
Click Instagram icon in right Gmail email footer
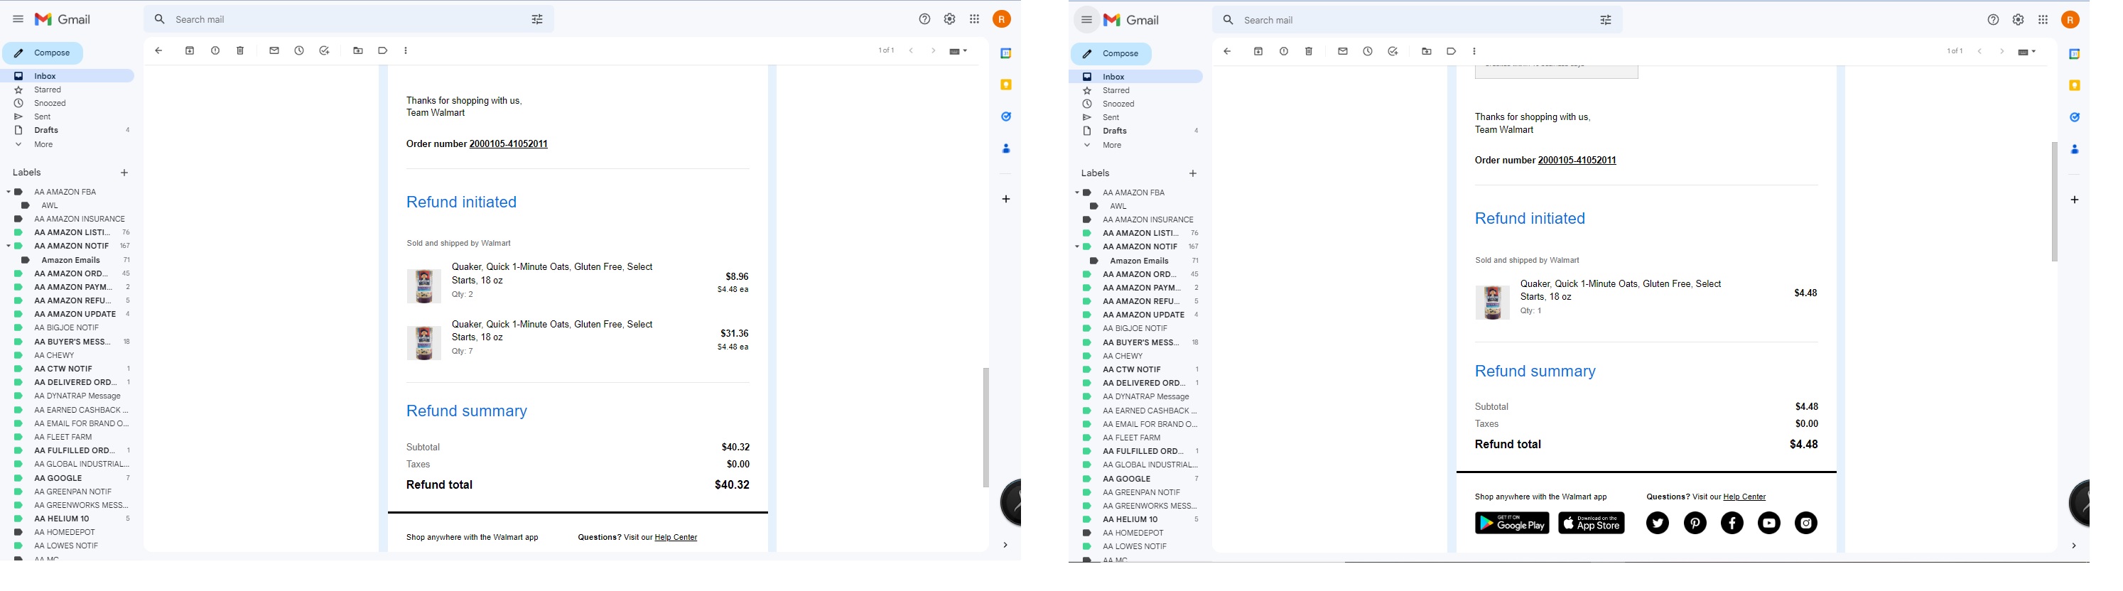tap(1807, 524)
